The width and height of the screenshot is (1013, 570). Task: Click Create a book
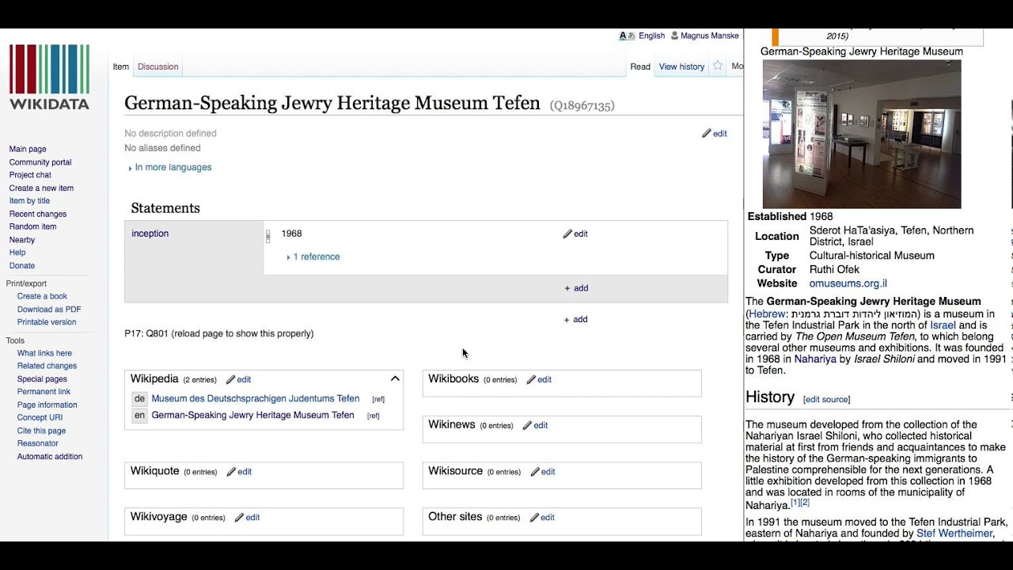click(42, 296)
